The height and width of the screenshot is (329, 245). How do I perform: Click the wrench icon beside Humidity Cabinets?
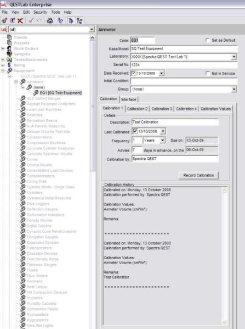click(x=22, y=303)
